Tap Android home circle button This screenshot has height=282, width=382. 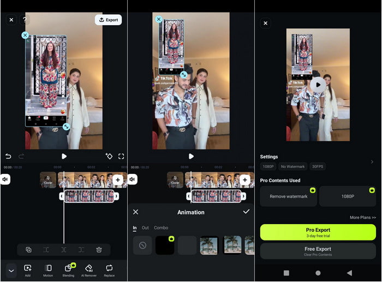[318, 273]
